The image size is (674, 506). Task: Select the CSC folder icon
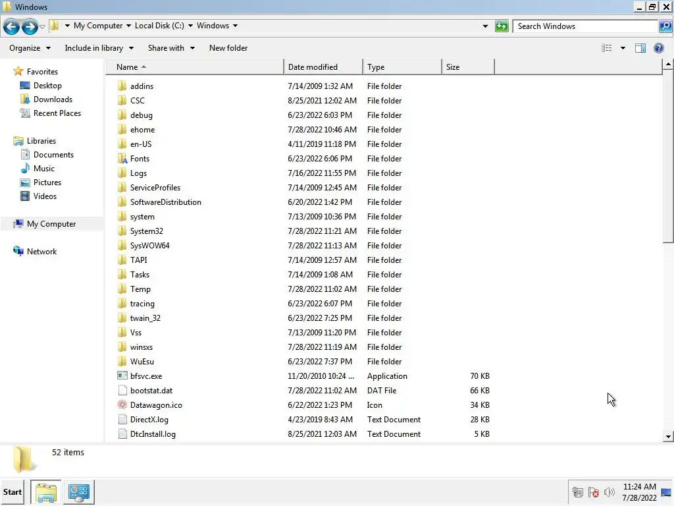(x=122, y=101)
